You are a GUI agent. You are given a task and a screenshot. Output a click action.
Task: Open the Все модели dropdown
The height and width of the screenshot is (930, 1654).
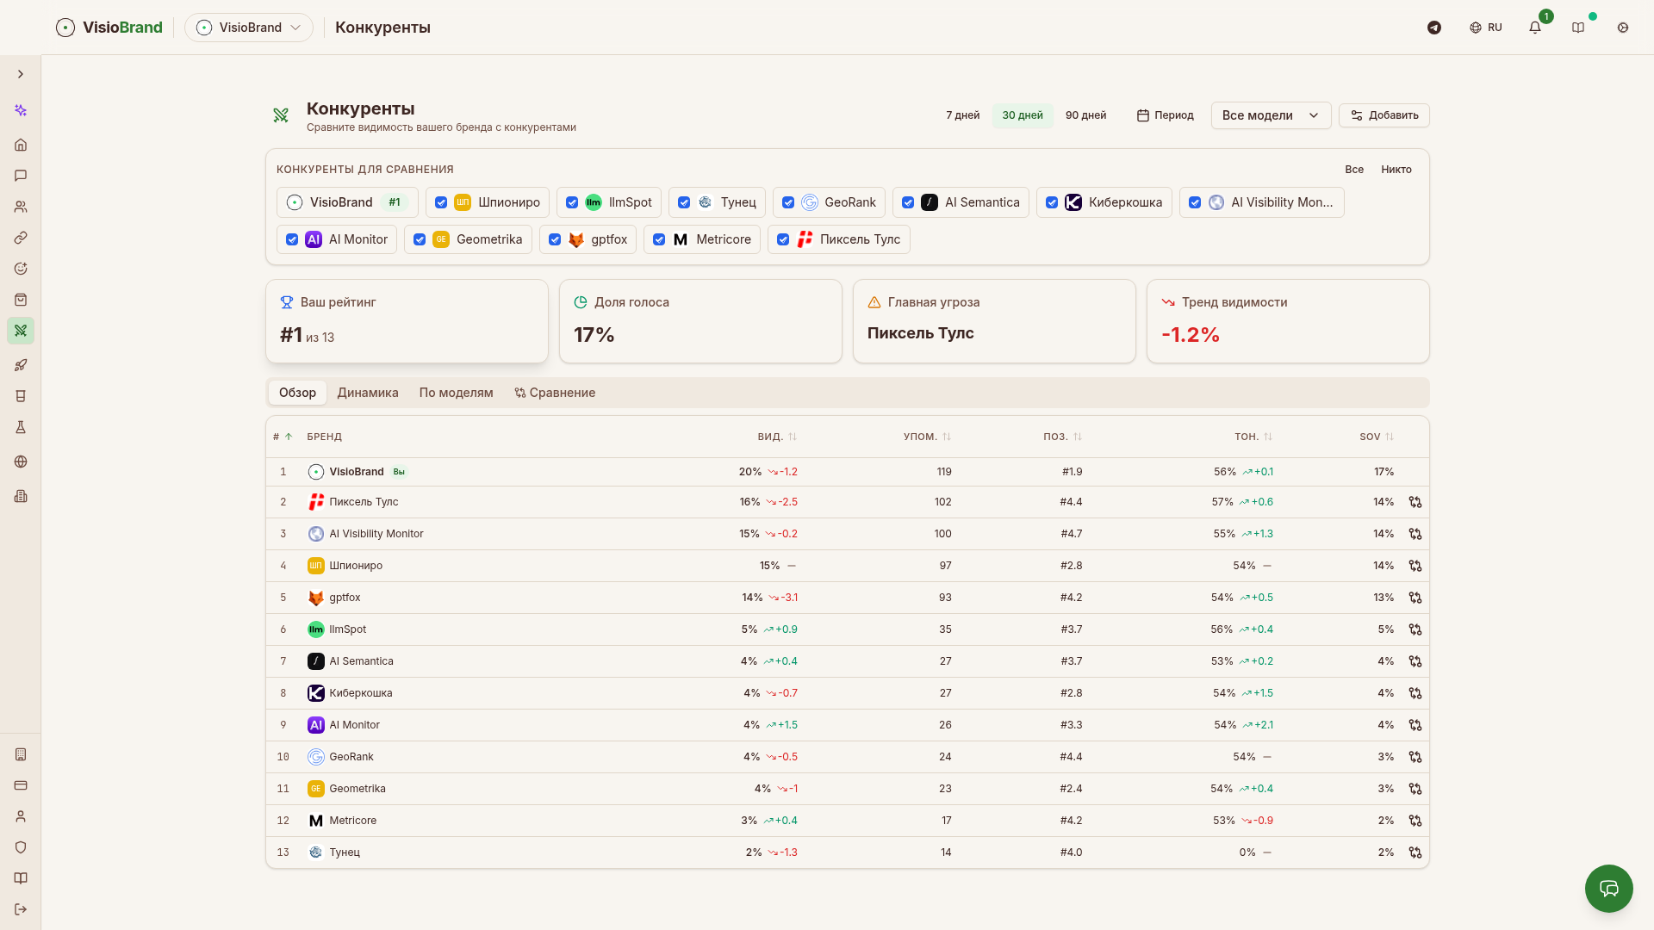click(1270, 115)
